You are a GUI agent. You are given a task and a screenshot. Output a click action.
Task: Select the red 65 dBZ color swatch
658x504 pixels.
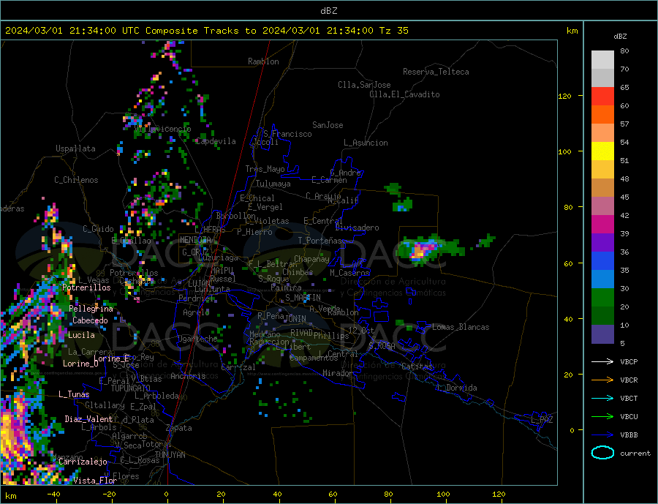tap(602, 96)
